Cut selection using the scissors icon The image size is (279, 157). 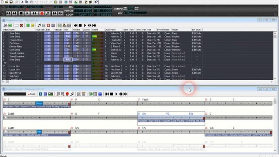click(22, 2)
